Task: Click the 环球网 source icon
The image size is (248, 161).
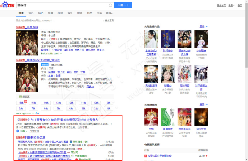Action: (69, 152)
